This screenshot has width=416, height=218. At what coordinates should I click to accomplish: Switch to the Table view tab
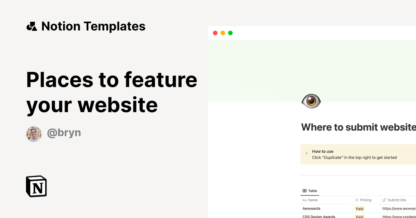coord(310,191)
